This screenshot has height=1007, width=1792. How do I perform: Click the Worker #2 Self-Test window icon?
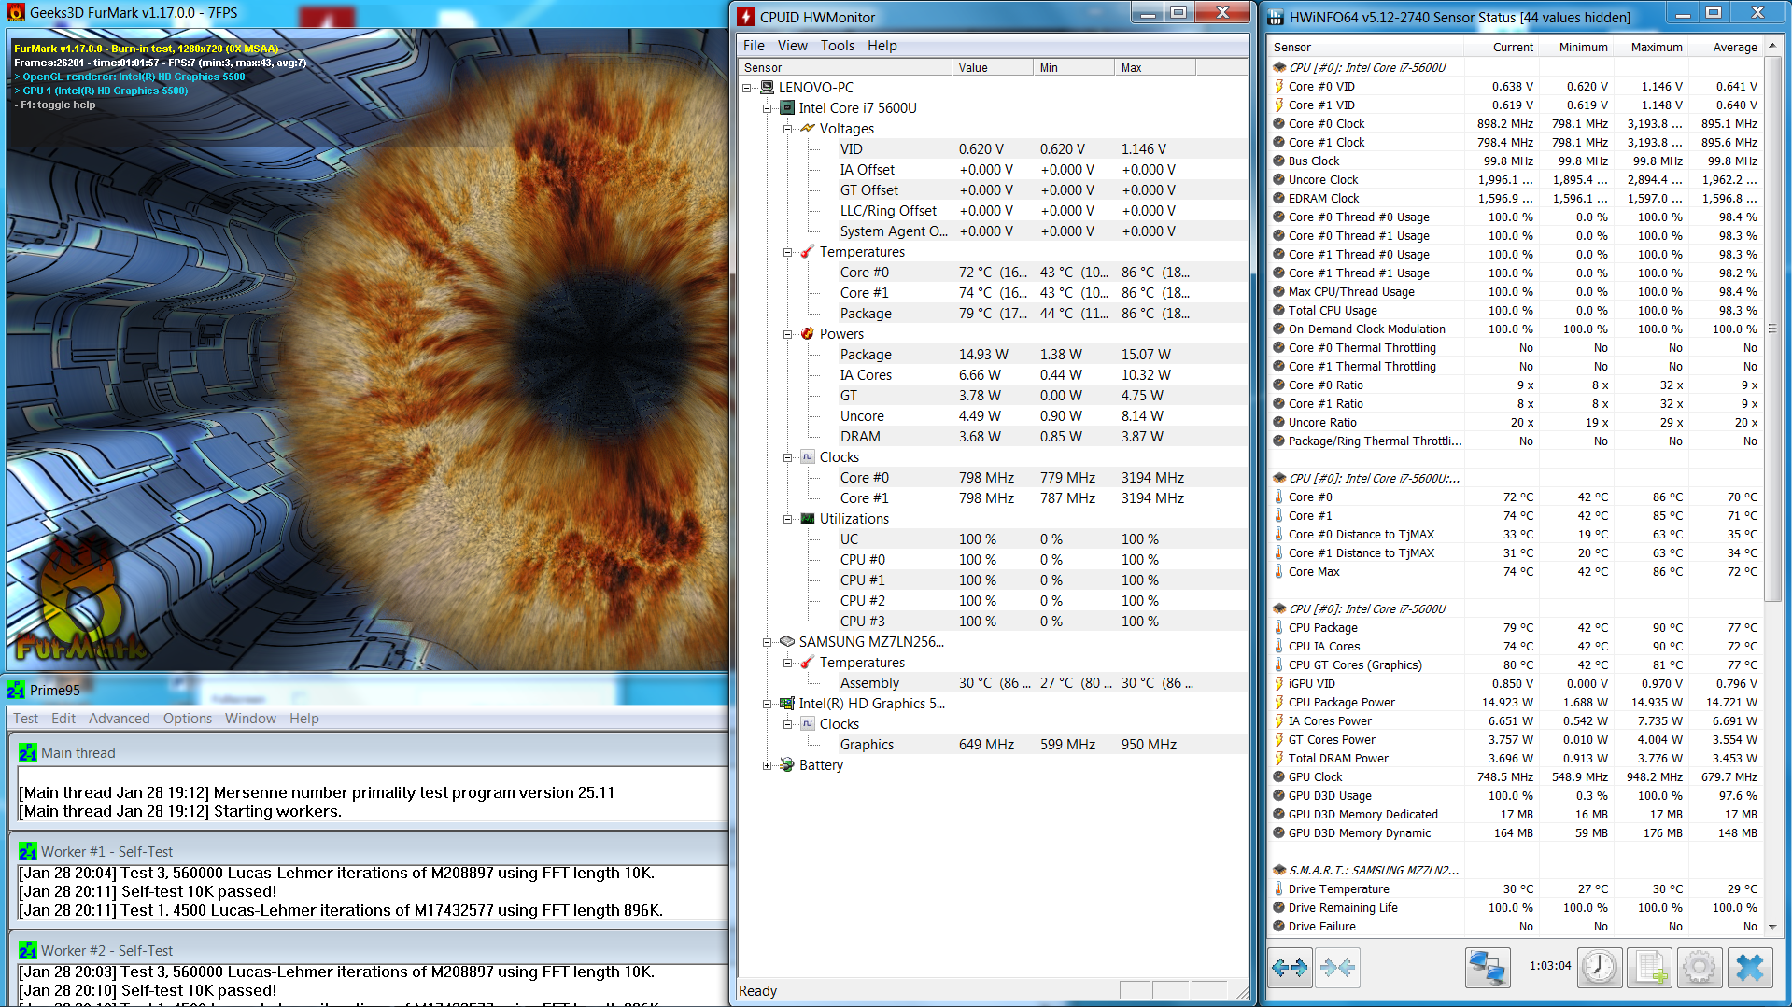coord(28,950)
